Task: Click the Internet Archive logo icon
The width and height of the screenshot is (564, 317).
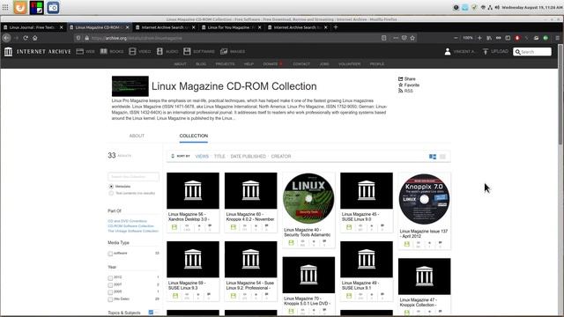Action: 8,52
